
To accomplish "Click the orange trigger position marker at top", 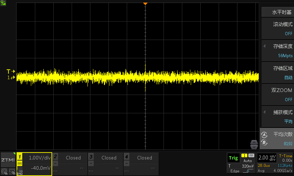I will click(145, 4).
